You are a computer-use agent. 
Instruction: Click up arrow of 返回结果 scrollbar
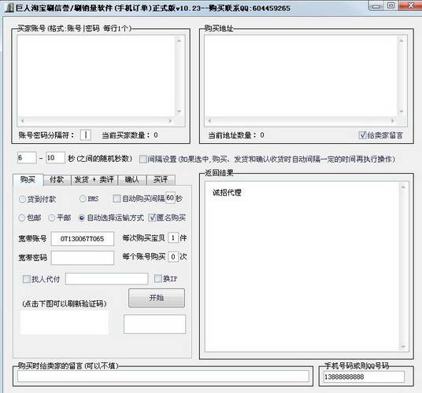(403, 187)
